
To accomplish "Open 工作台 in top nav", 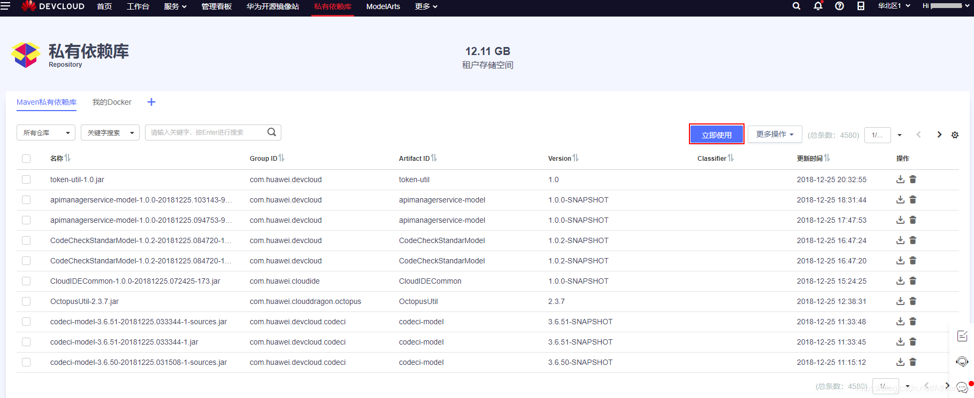I will (138, 6).
